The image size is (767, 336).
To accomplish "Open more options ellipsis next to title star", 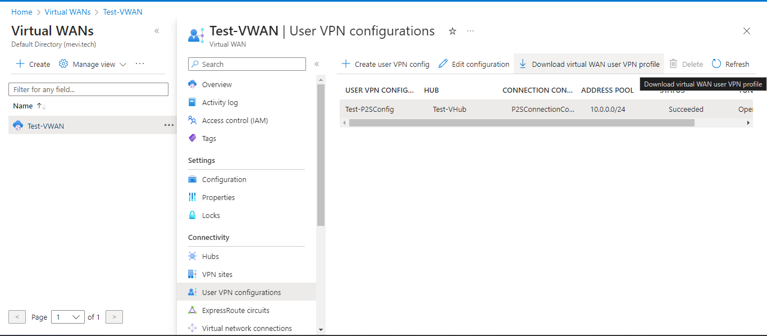I will [x=471, y=31].
